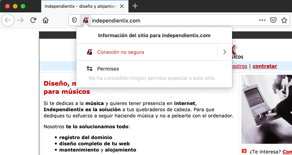292x155 pixels.
Task: Click the 'Permisos' heading text
Action: tap(108, 69)
